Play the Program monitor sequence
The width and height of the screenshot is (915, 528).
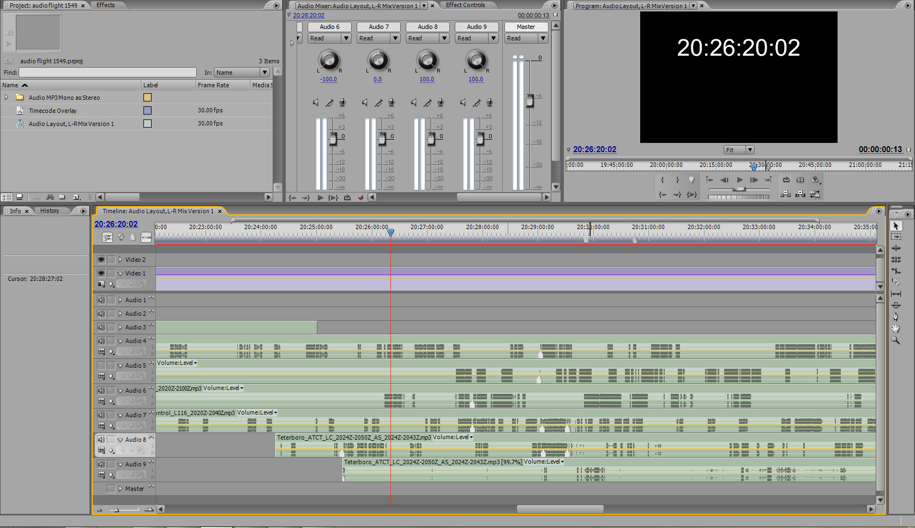pos(739,180)
